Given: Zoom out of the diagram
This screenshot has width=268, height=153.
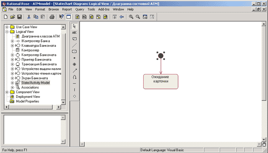Looking at the screenshot, I should coord(138,17).
